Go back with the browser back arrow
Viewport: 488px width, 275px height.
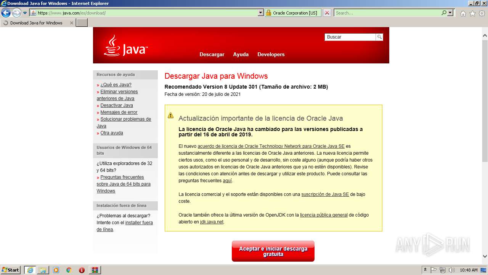(6, 13)
